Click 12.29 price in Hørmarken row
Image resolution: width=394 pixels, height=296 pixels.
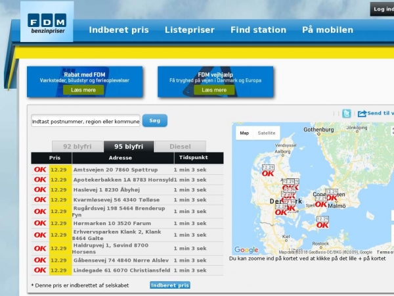58,223
